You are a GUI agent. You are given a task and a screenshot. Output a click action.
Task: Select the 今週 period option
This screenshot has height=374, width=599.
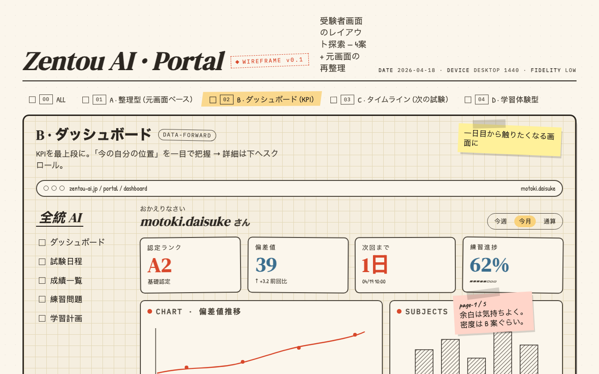pyautogui.click(x=501, y=221)
